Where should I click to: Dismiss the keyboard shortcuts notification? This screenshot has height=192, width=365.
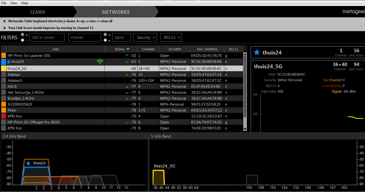coord(5,21)
